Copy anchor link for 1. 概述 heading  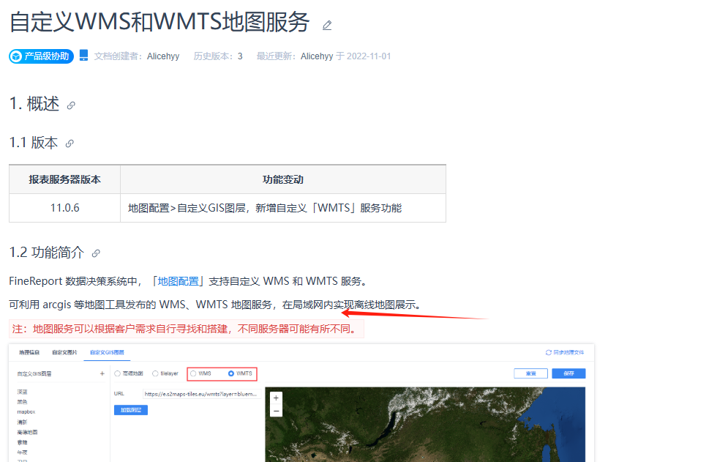pos(71,105)
